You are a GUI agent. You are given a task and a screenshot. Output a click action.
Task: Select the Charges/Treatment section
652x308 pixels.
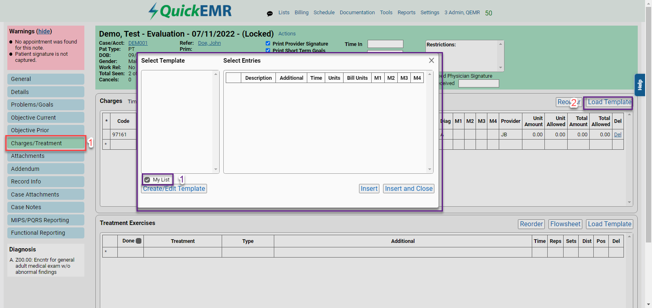click(46, 143)
